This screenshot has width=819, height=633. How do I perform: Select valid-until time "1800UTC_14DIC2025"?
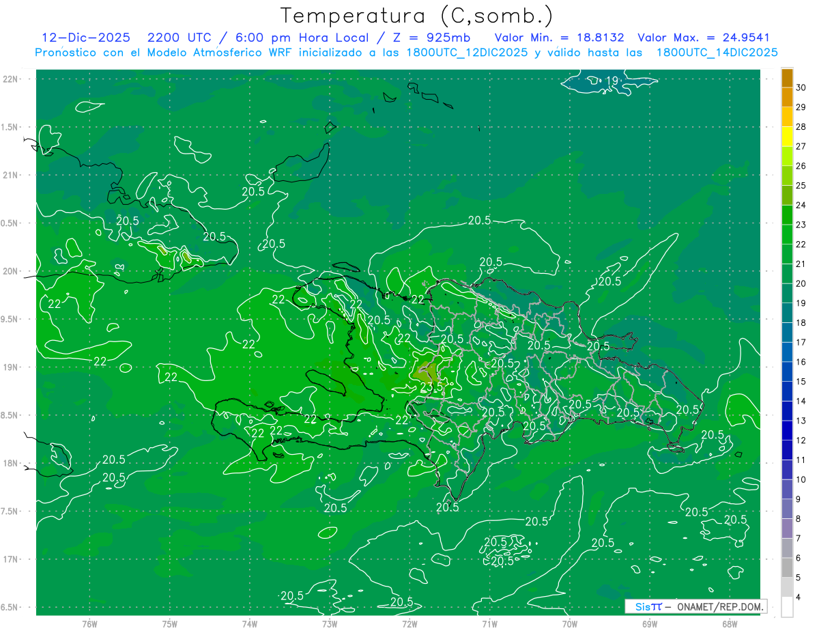(x=717, y=53)
